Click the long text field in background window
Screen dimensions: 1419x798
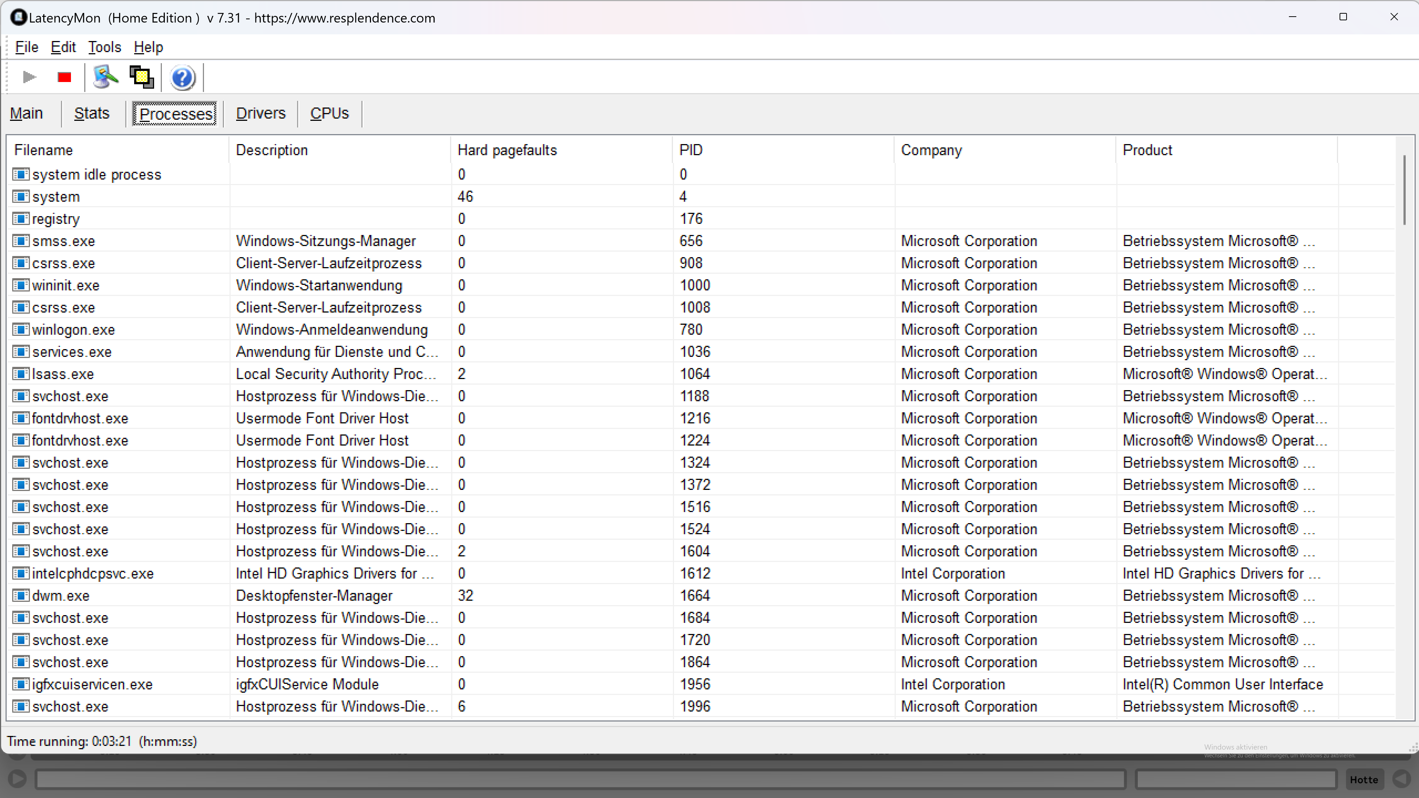click(580, 779)
